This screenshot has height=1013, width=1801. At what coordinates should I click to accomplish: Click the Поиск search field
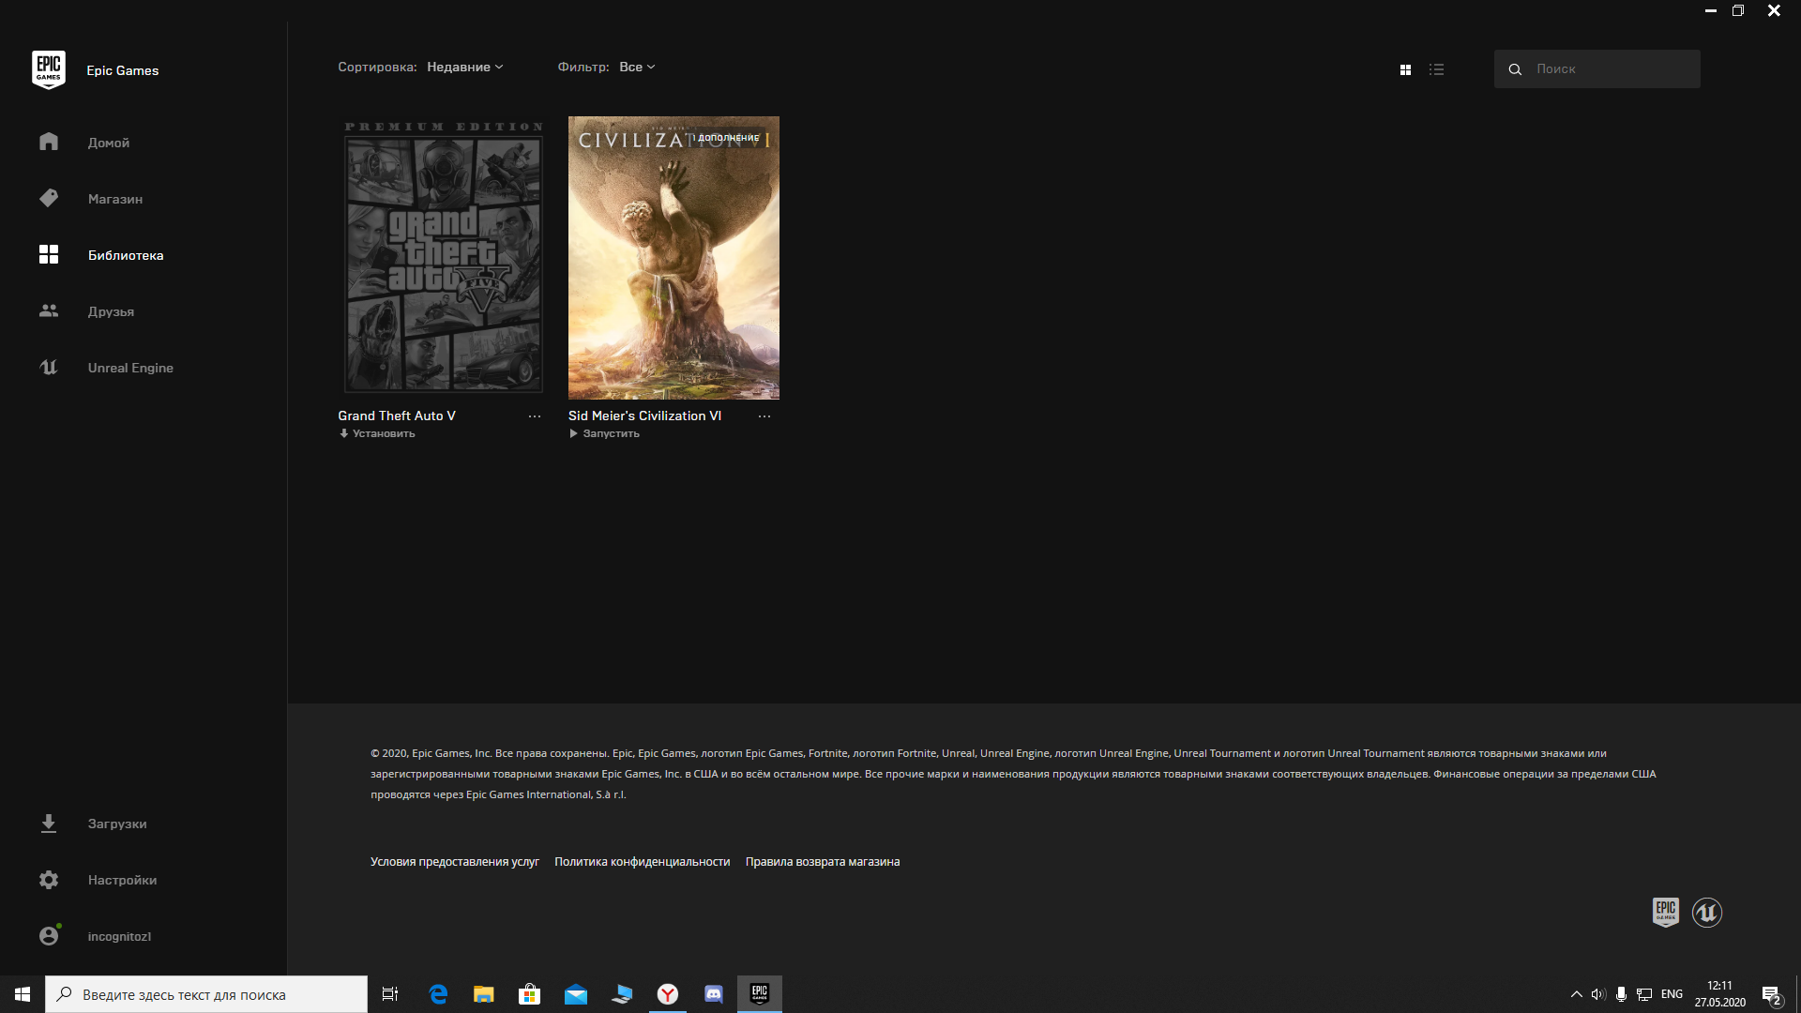coord(1597,68)
